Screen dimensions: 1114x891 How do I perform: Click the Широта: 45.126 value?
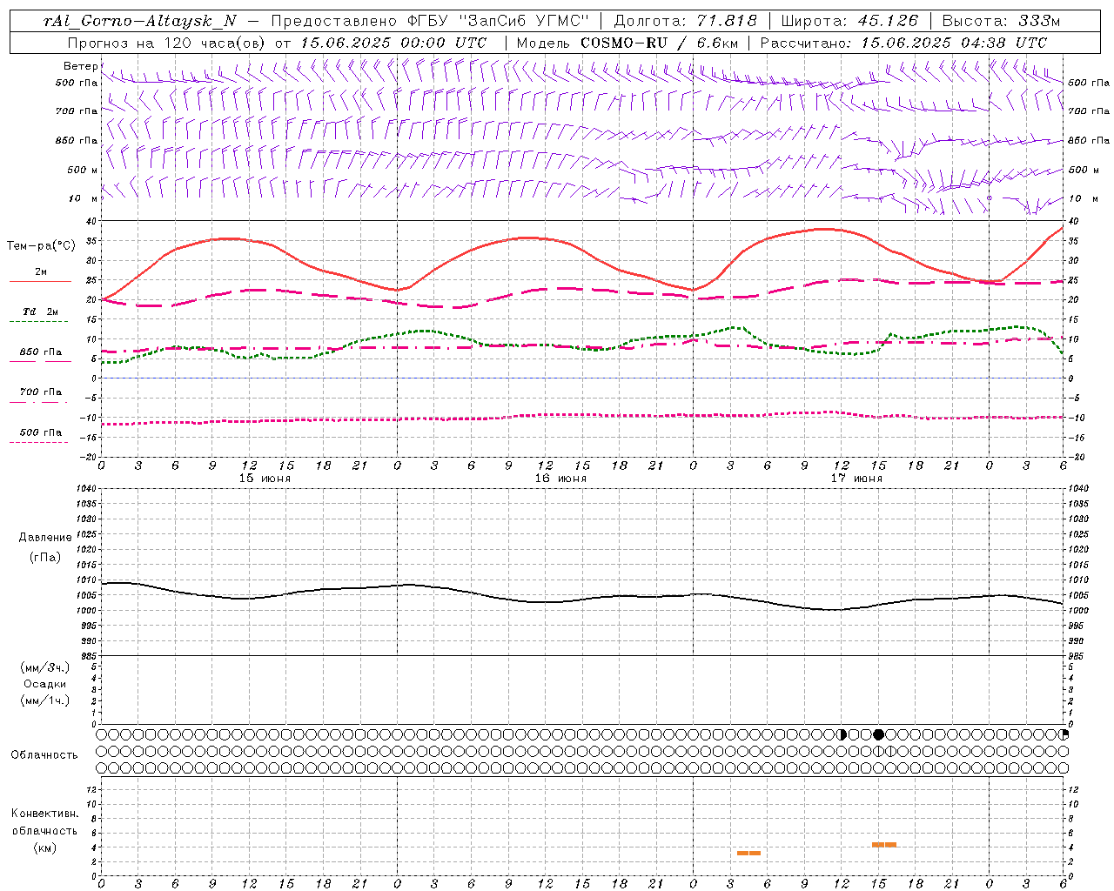(849, 21)
